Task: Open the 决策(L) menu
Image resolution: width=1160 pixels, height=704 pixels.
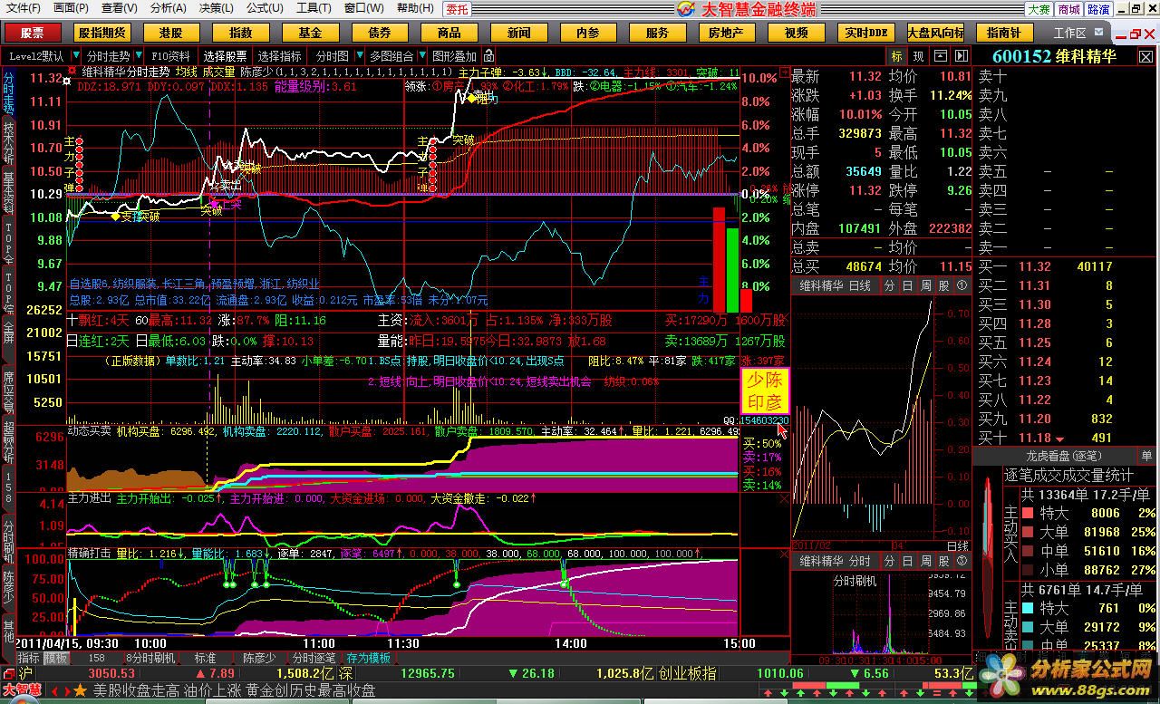Action: pyautogui.click(x=216, y=8)
